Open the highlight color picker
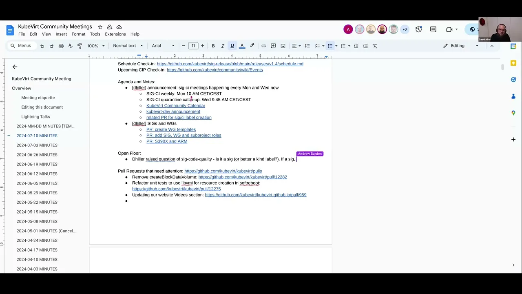Image resolution: width=522 pixels, height=294 pixels. (x=252, y=46)
